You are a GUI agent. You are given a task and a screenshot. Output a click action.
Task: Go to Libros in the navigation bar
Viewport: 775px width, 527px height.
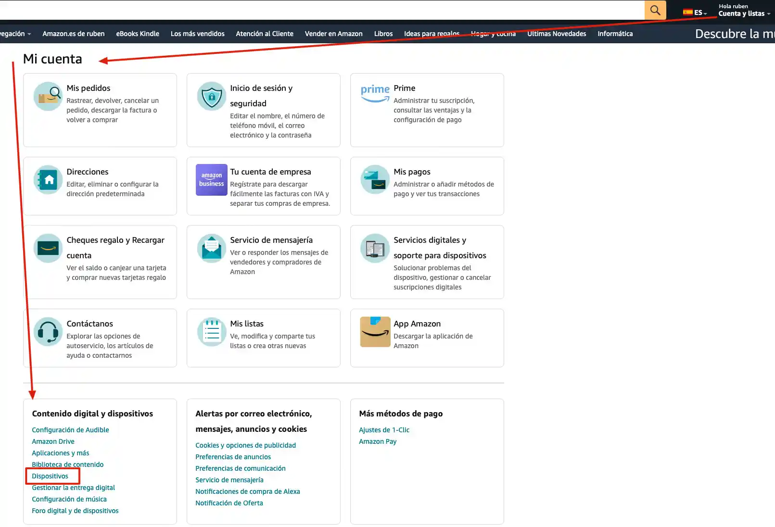(383, 34)
